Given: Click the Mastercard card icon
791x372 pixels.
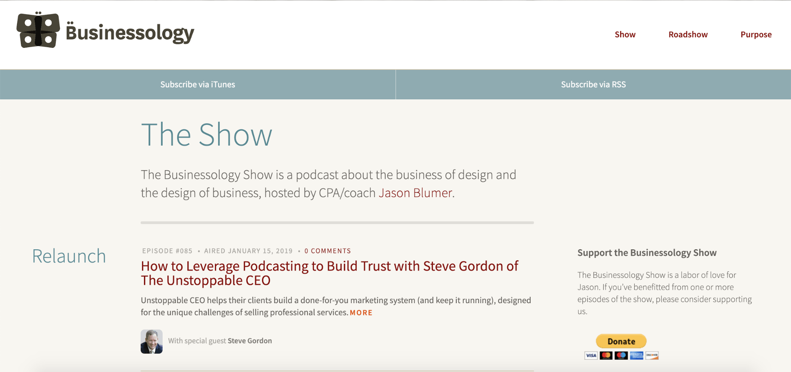Looking at the screenshot, I should 606,355.
